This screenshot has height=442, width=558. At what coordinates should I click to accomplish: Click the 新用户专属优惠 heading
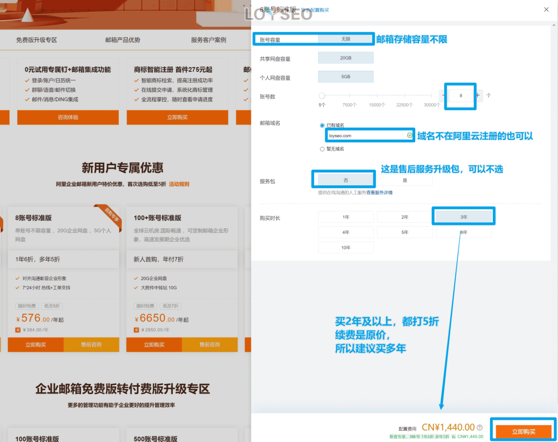coord(122,167)
